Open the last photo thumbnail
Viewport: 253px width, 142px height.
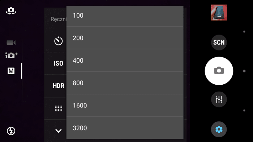coord(219,13)
